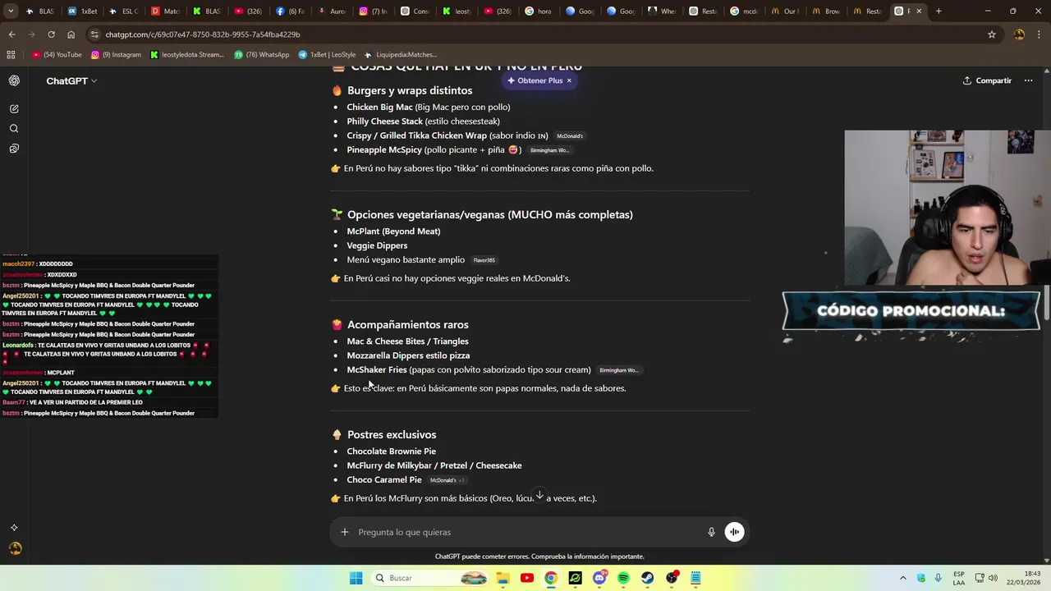The width and height of the screenshot is (1051, 591).
Task: Click the scroll-to-bottom arrow button
Action: [x=539, y=496]
